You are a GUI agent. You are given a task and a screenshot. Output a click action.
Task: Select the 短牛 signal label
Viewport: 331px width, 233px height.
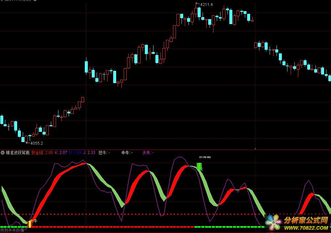point(104,153)
